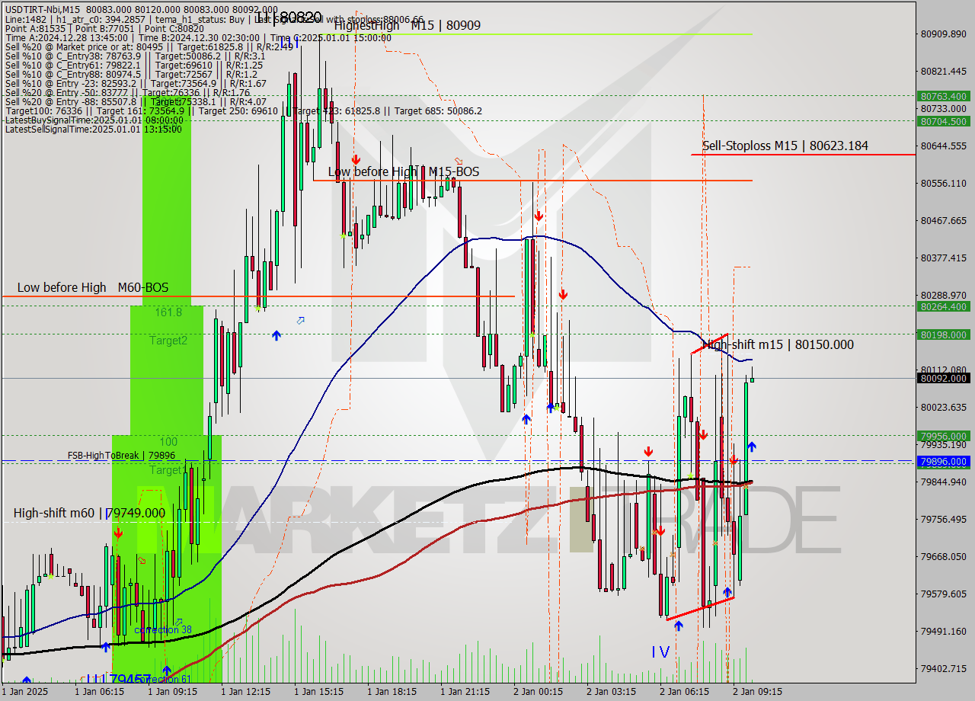Select the green 80264.400 price tag
Image resolution: width=975 pixels, height=701 pixels.
(944, 306)
